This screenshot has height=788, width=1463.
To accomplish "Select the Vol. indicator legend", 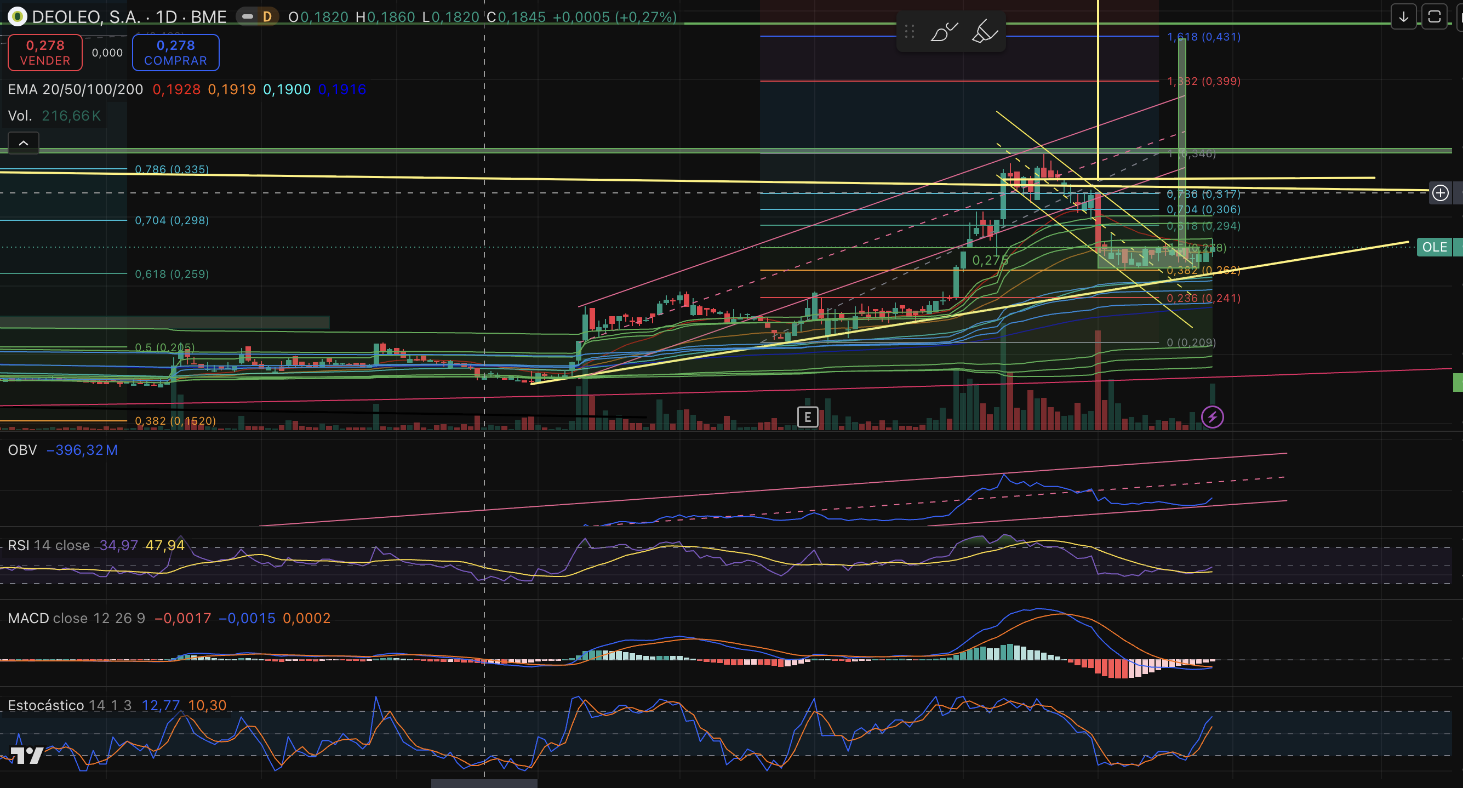I will click(19, 116).
